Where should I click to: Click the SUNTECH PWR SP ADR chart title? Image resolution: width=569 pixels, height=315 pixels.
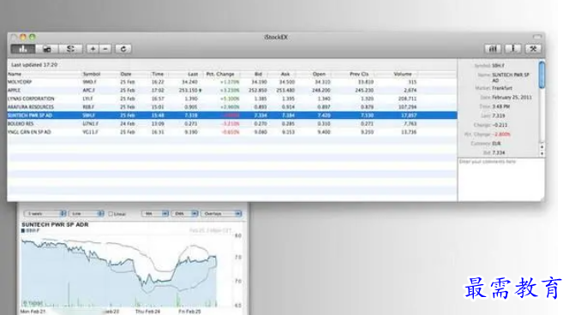click(55, 225)
